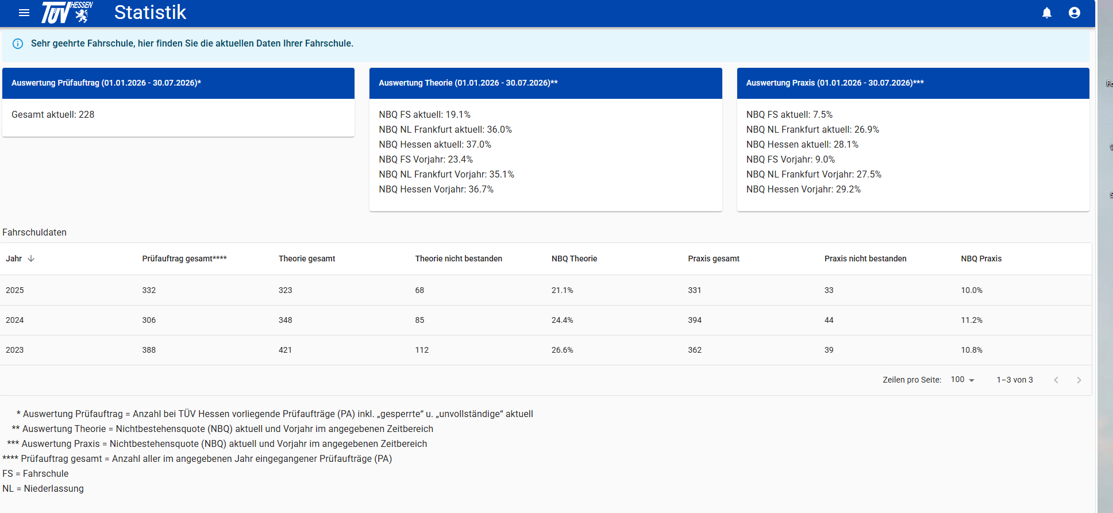Sort by NBQ Praxis column header
The height and width of the screenshot is (513, 1113).
[981, 259]
